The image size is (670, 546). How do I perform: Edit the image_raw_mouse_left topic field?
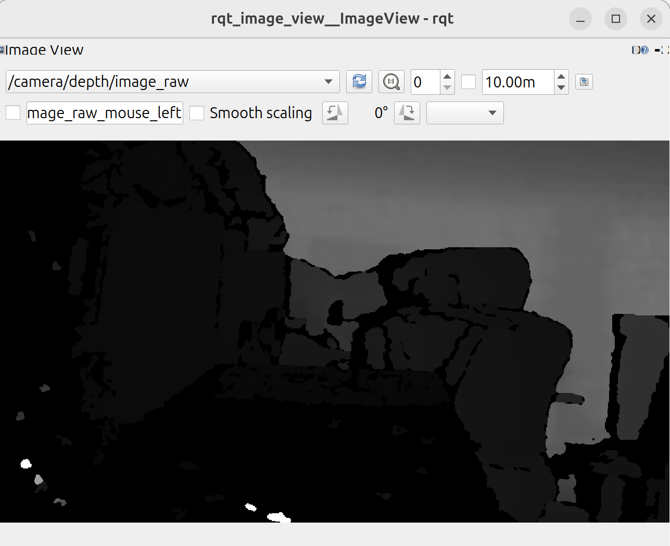(x=105, y=113)
